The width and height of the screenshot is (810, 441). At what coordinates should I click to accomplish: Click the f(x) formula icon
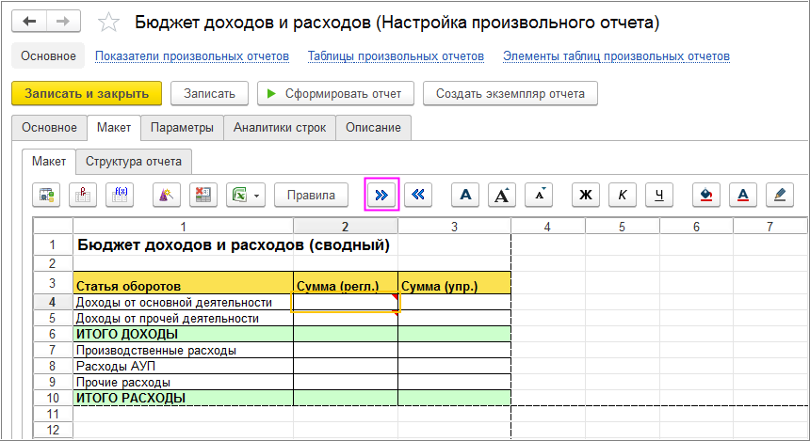(120, 195)
